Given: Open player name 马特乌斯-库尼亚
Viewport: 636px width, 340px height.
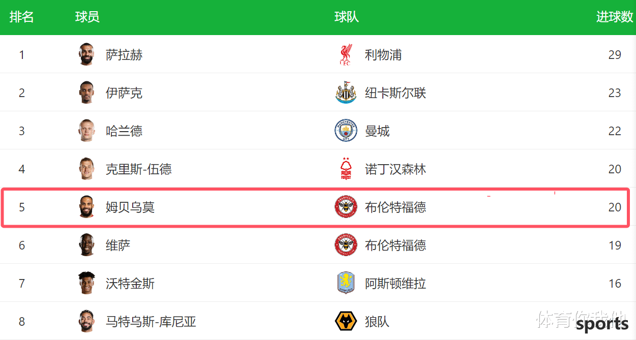Looking at the screenshot, I should (151, 322).
